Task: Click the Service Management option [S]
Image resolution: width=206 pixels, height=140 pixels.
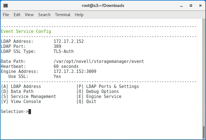Action: tap(28, 97)
